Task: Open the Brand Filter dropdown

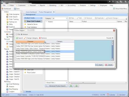Action: click(56, 82)
